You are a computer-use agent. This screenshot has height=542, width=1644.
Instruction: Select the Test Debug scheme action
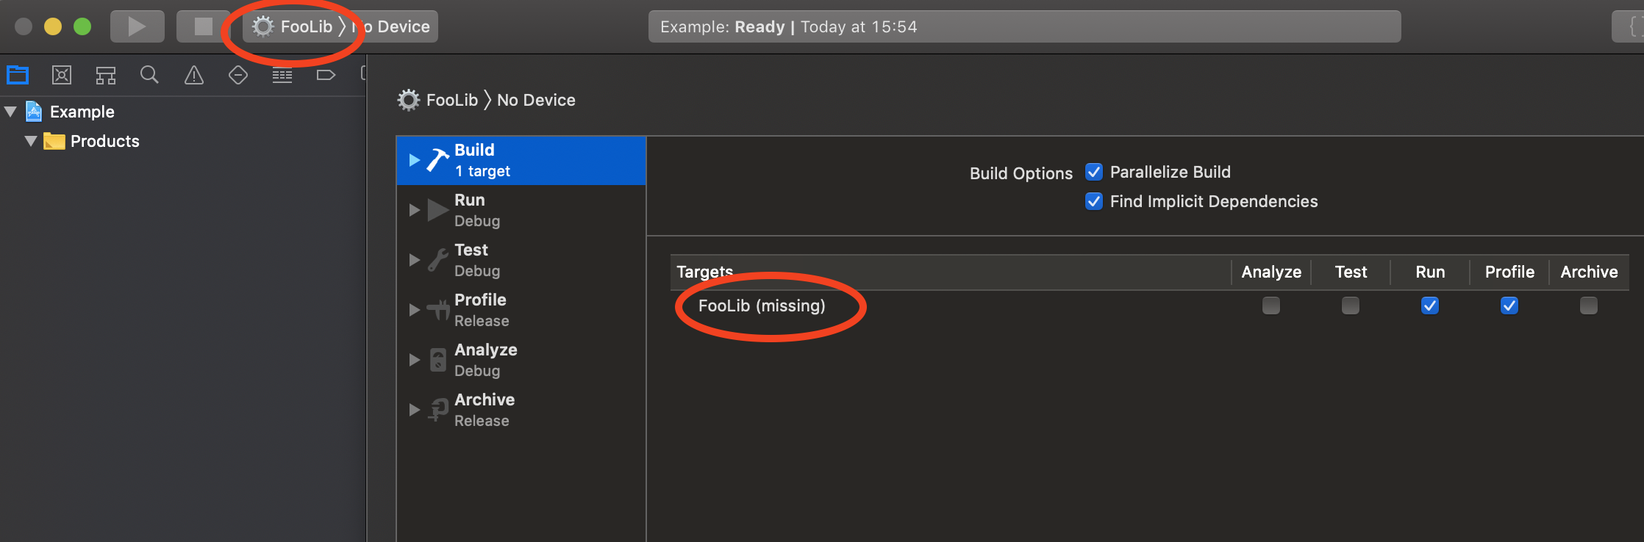point(521,260)
